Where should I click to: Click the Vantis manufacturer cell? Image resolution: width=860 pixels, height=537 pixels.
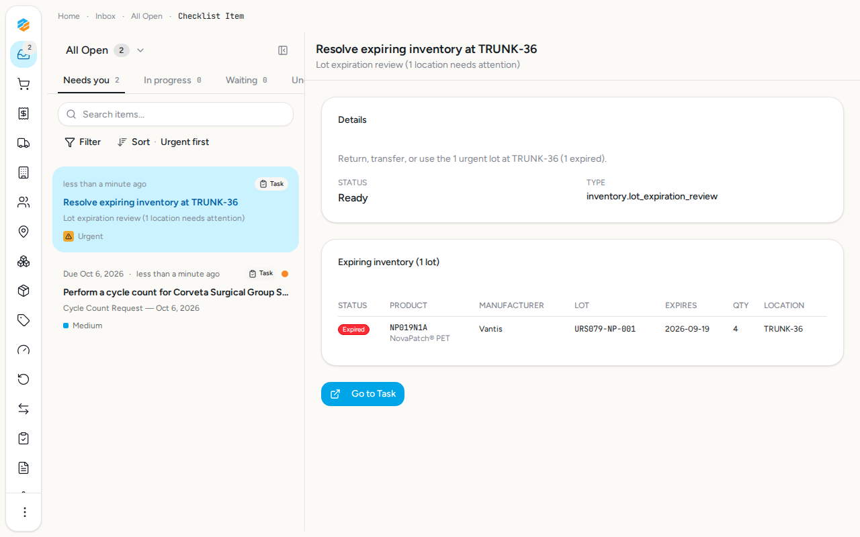(490, 329)
